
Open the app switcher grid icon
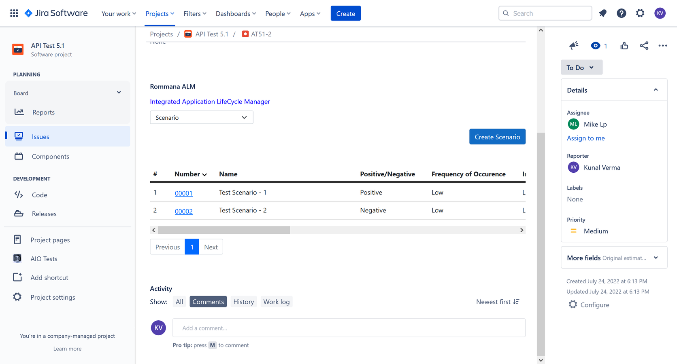pyautogui.click(x=14, y=13)
